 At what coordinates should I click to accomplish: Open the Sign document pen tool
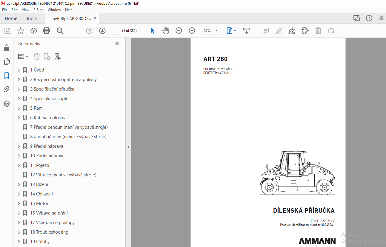click(x=292, y=31)
